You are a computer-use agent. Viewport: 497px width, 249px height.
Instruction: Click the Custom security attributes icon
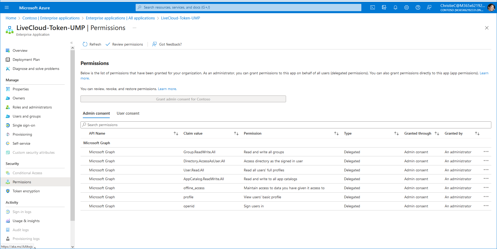[x=8, y=152]
